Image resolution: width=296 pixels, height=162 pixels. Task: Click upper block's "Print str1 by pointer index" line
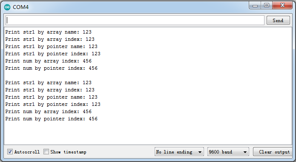(53, 54)
